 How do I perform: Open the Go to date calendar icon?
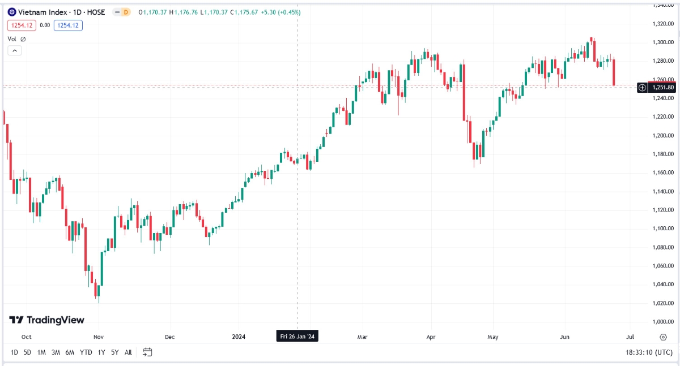click(147, 352)
